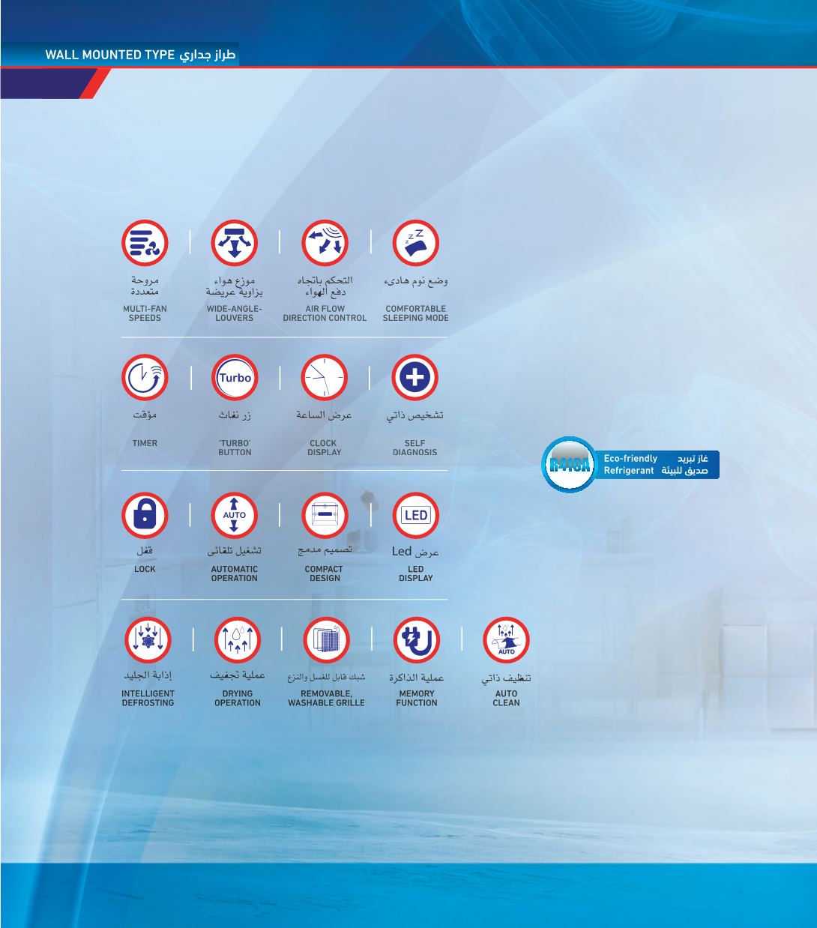Click the AUTOMATIC OPERATION label
Viewport: 817px width, 928px height.
pyautogui.click(x=235, y=573)
